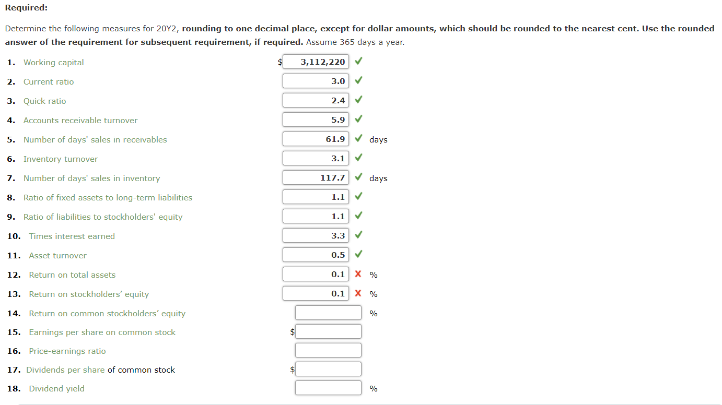Click the Return on common stockholders' equity field

[x=328, y=312]
